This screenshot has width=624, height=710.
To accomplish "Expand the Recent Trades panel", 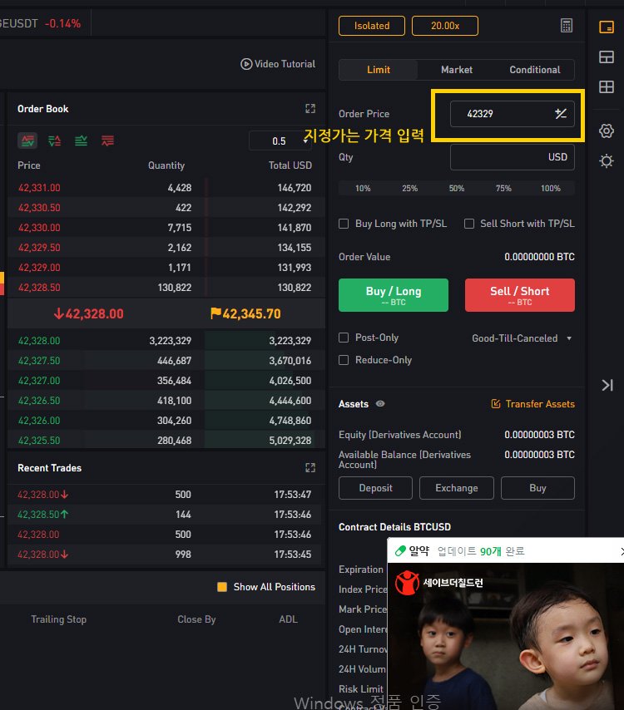I will (x=310, y=468).
